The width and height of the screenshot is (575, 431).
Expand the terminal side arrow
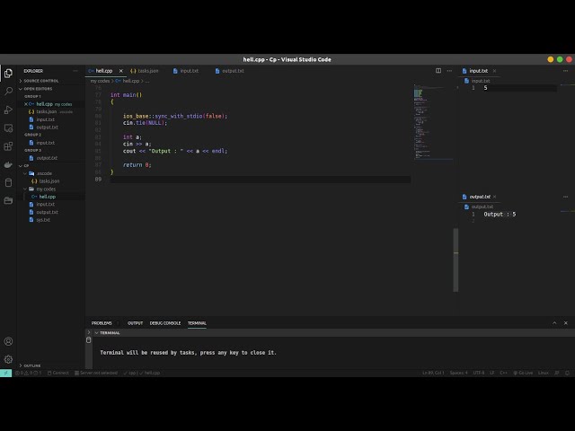88,332
